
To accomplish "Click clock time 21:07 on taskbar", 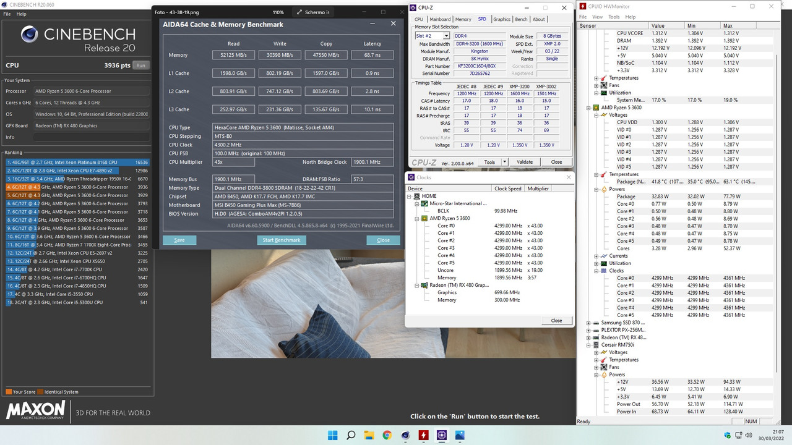I will tap(777, 431).
